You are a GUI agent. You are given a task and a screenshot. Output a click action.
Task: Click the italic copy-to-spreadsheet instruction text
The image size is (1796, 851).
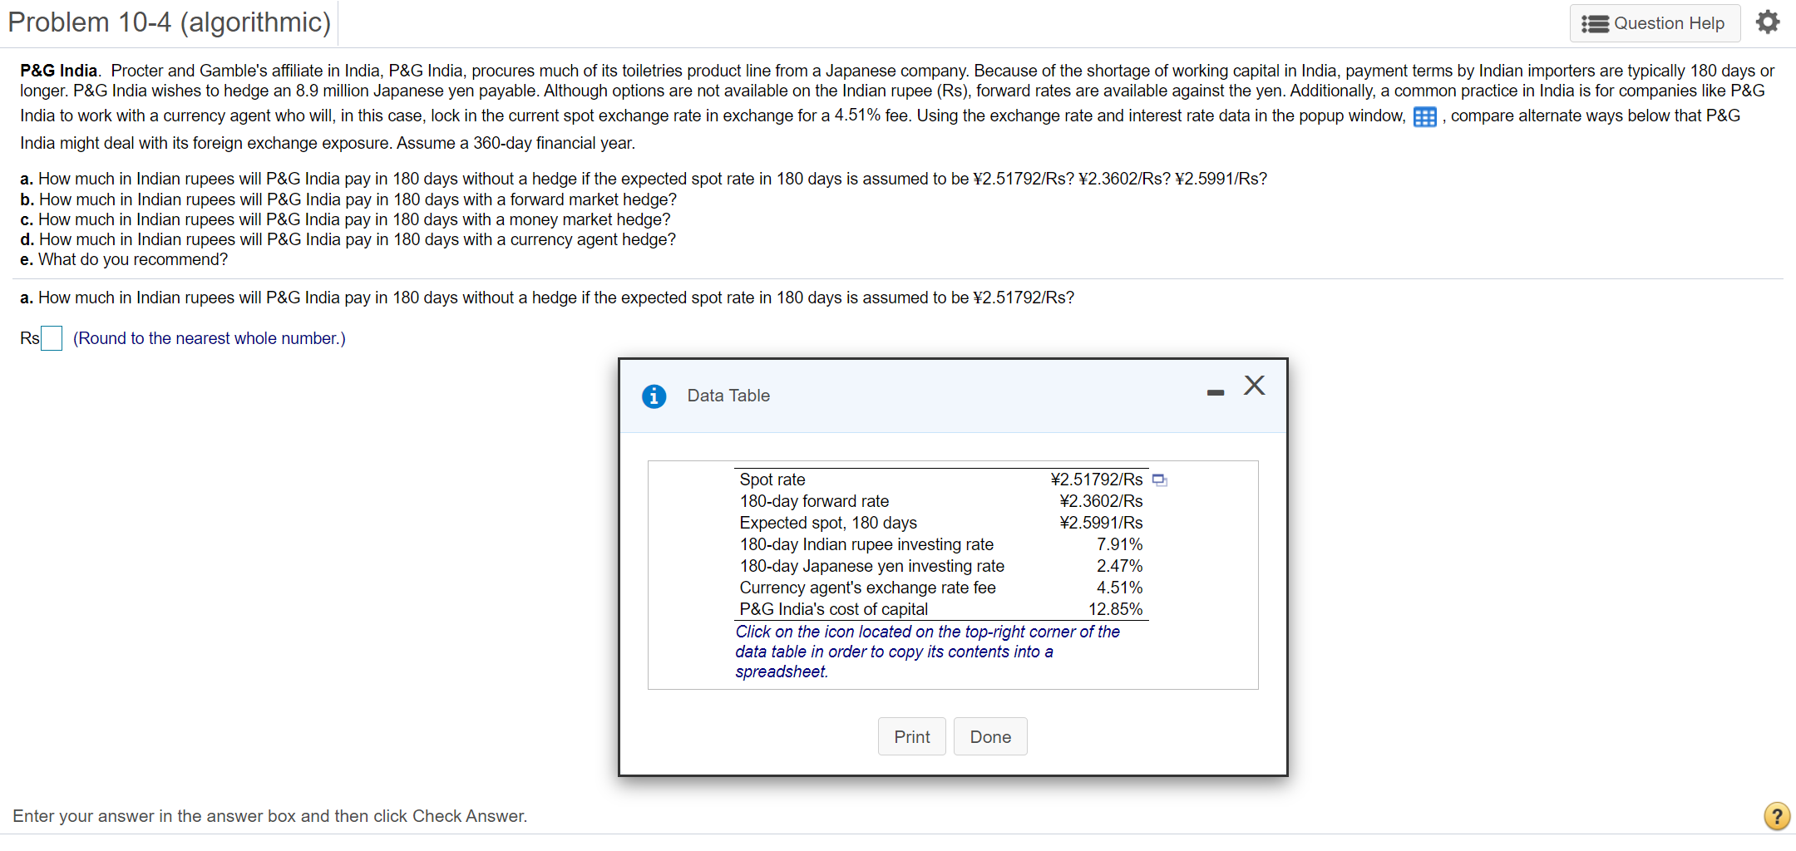[927, 652]
